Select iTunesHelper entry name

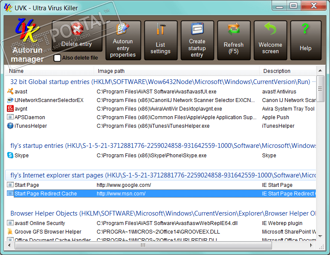31,126
